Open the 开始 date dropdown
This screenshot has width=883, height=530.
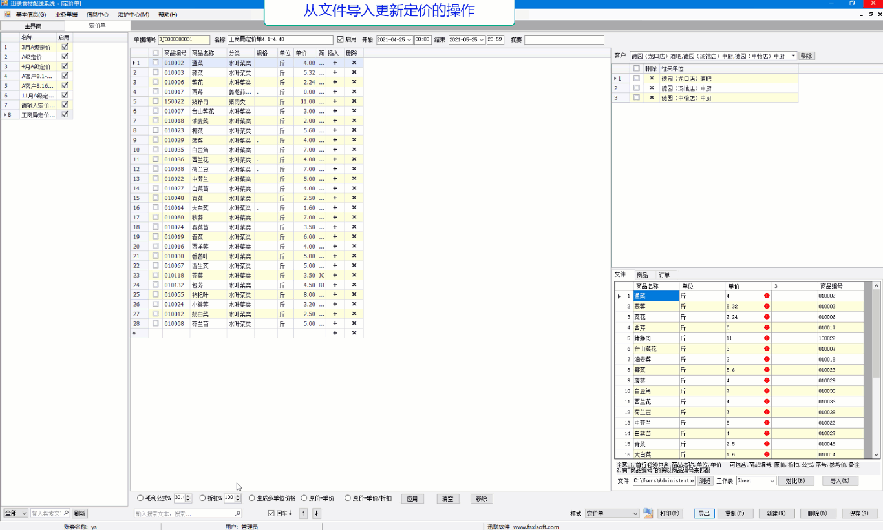[409, 40]
